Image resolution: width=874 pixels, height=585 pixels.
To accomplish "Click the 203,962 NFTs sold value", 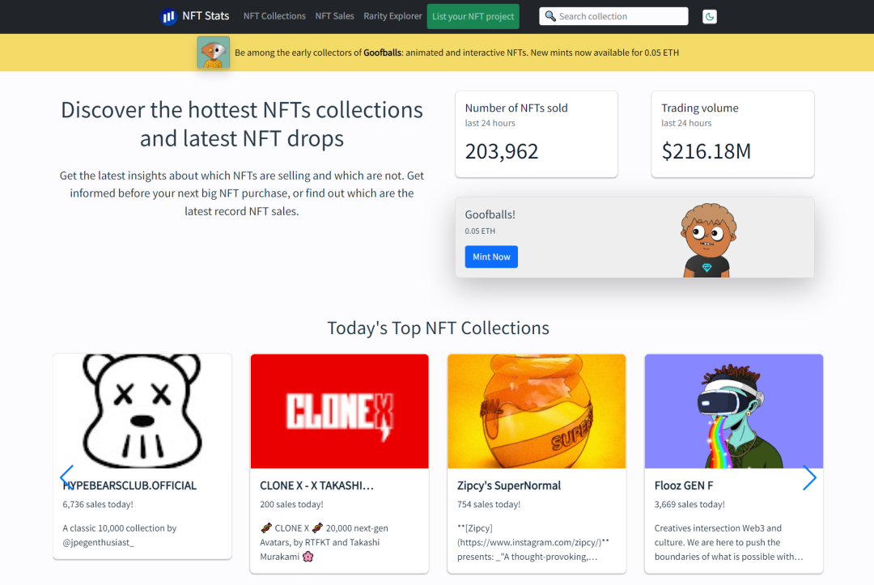I will (502, 151).
